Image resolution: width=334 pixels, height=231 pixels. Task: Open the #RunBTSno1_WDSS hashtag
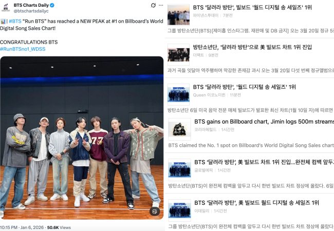23,49
